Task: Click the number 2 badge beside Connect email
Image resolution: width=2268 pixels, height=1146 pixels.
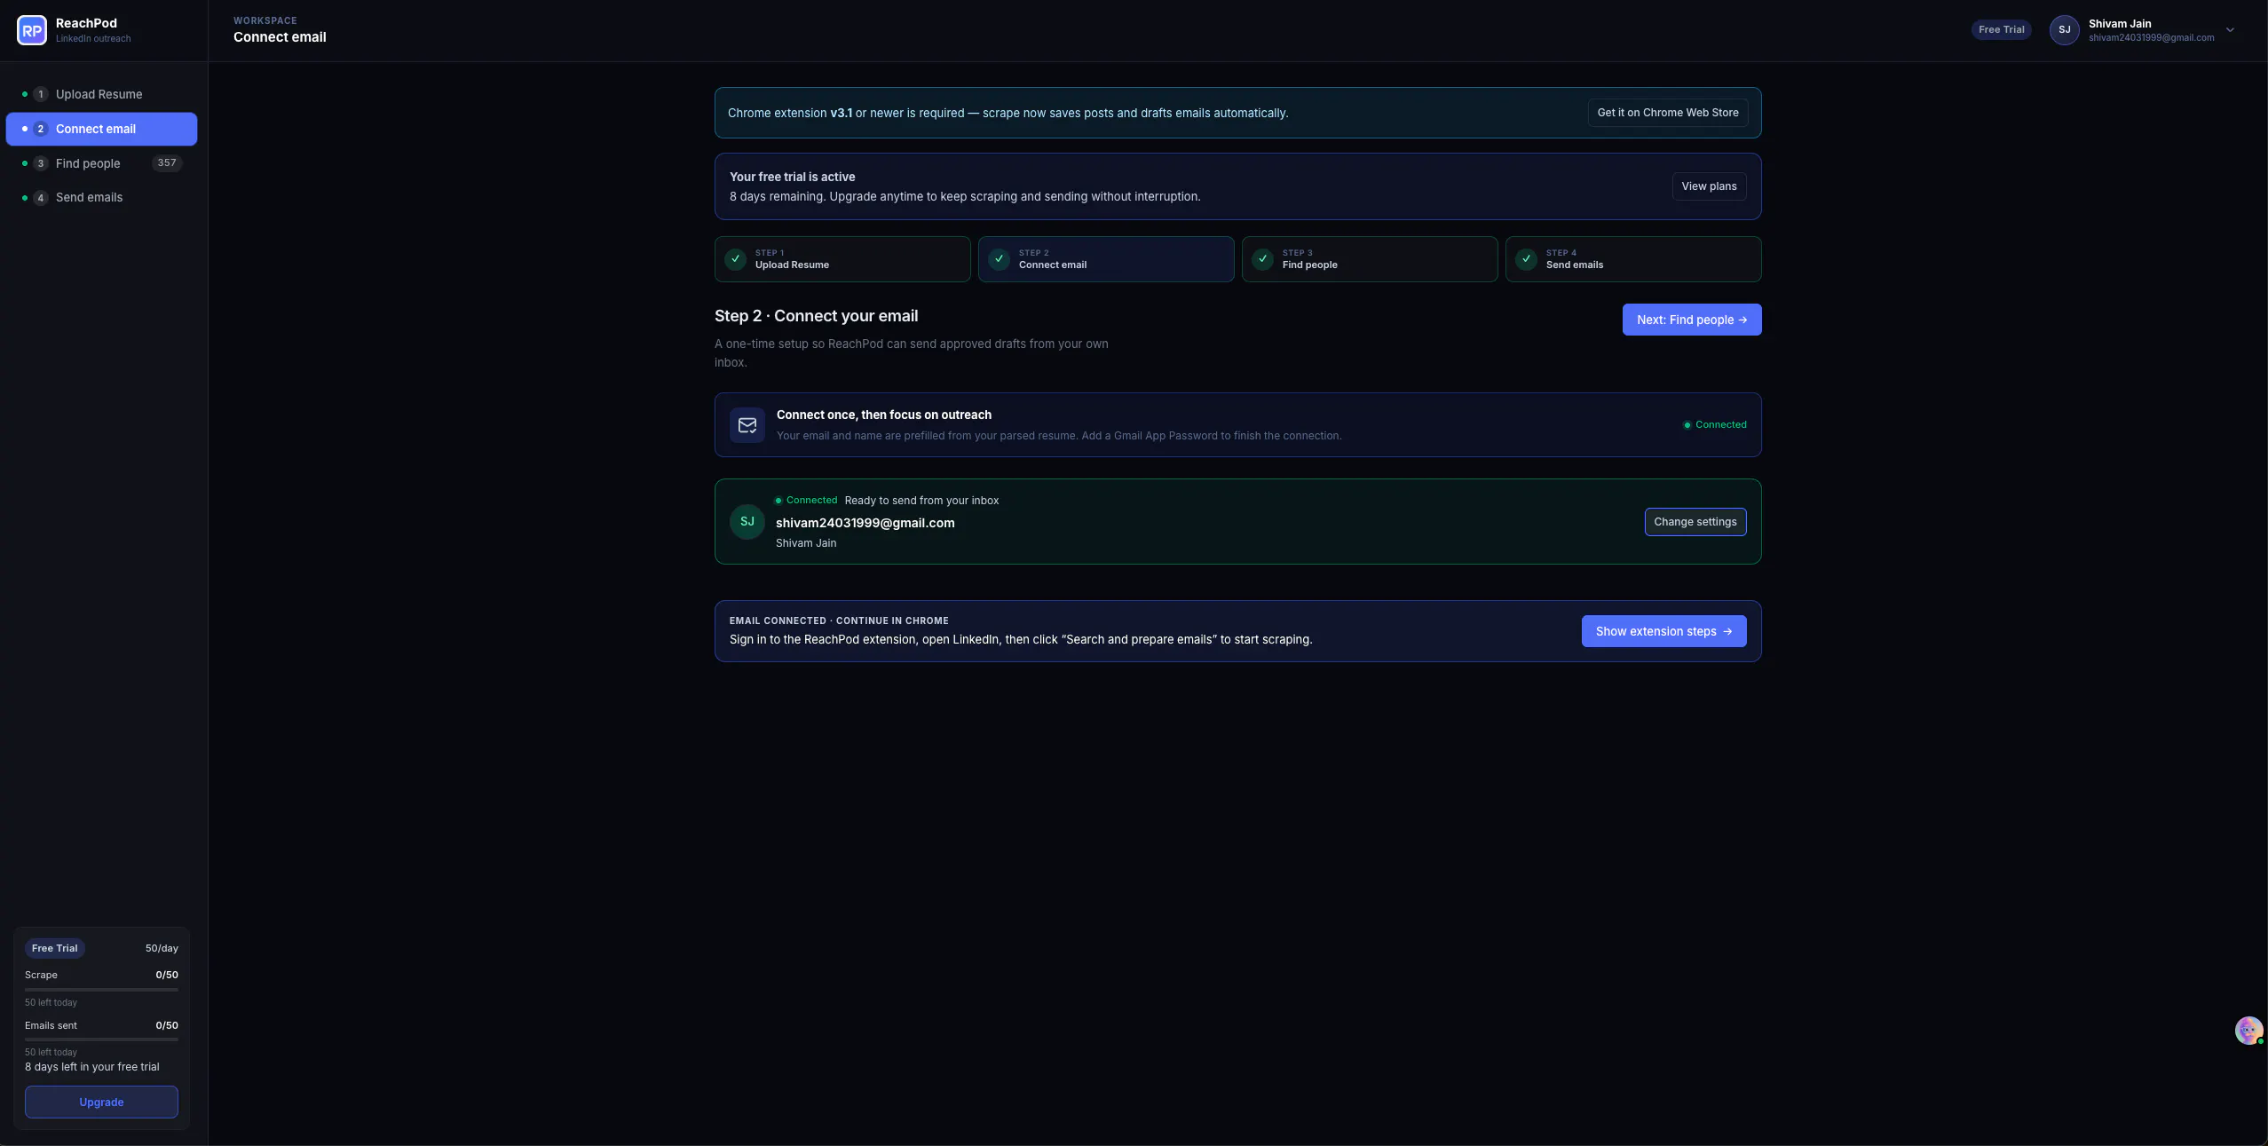Action: (41, 129)
